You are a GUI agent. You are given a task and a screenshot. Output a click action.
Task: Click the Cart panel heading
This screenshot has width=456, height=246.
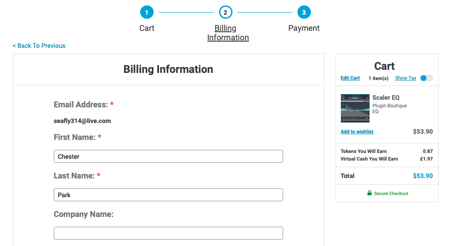coord(384,66)
